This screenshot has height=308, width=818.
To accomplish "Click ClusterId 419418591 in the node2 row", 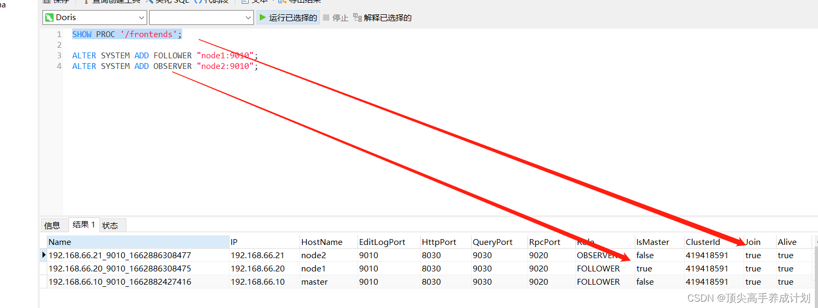I will (714, 255).
